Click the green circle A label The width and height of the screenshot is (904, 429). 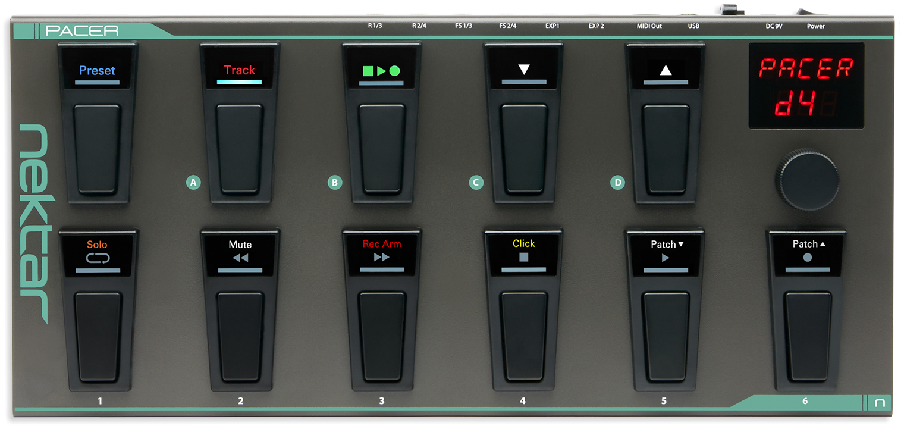click(x=193, y=182)
